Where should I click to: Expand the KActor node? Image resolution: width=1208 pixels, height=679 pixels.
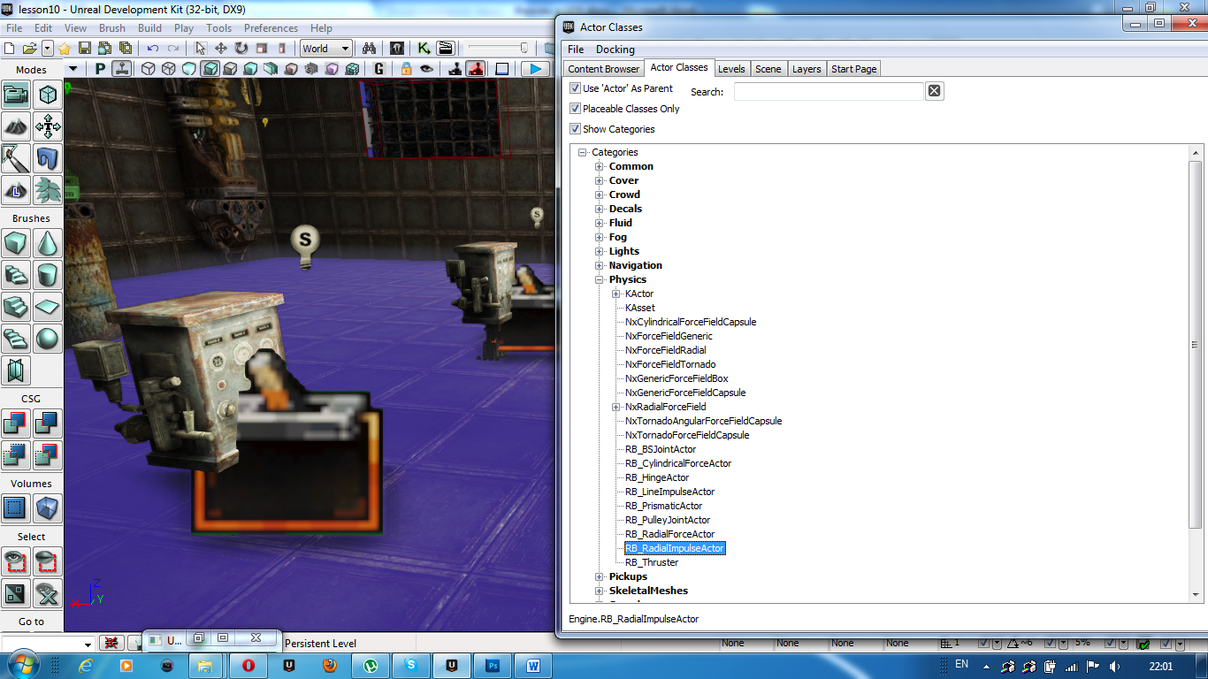[615, 294]
